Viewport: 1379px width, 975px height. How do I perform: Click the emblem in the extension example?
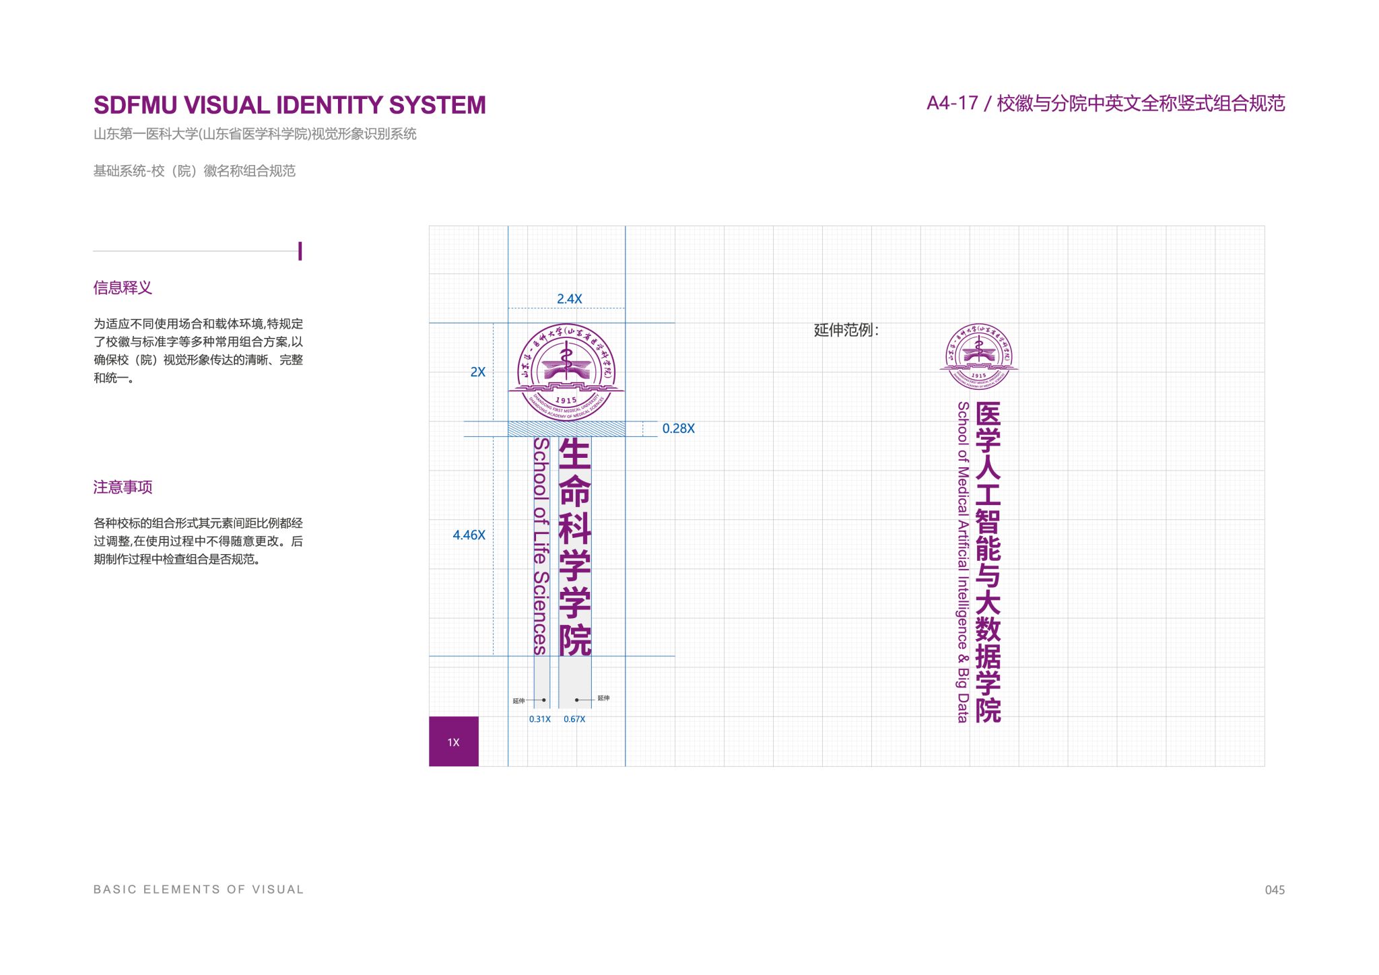pos(978,356)
